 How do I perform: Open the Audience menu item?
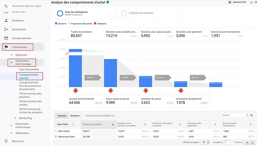click(x=18, y=21)
